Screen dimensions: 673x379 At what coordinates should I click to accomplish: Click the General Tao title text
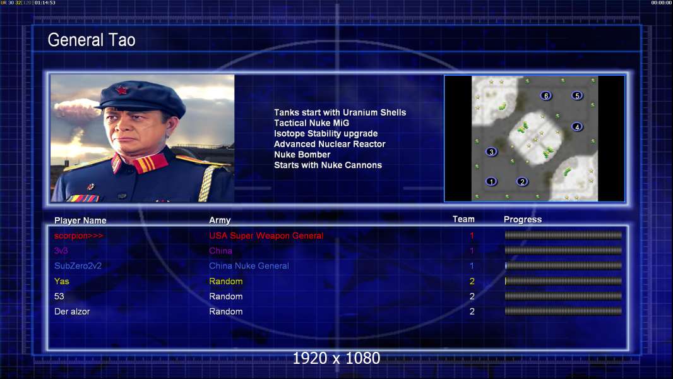pyautogui.click(x=92, y=40)
